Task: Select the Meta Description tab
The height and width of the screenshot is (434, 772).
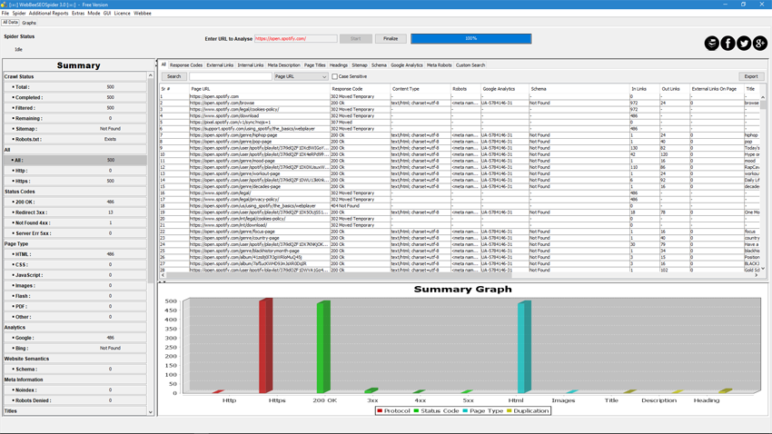Action: coord(283,65)
